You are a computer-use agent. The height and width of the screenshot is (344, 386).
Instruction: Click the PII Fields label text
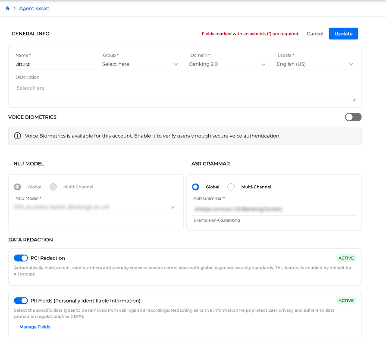pyautogui.click(x=85, y=300)
